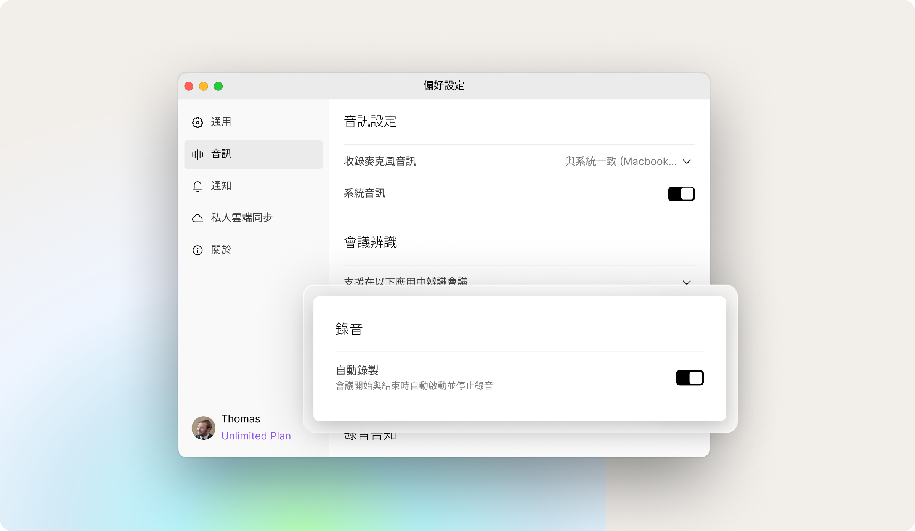Open the 關於 page
The width and height of the screenshot is (915, 531).
click(221, 250)
